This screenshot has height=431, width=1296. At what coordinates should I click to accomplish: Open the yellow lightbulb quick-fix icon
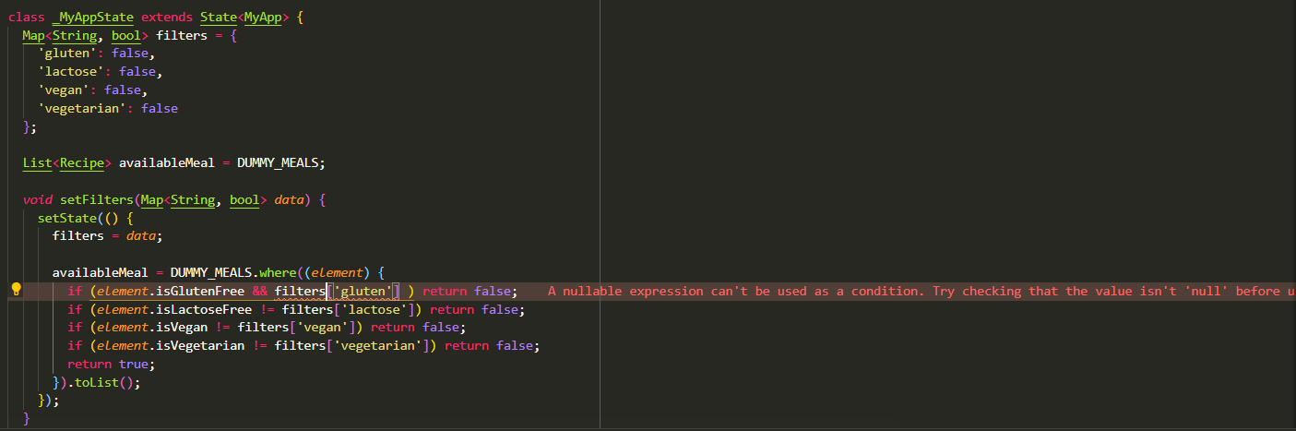click(x=16, y=290)
